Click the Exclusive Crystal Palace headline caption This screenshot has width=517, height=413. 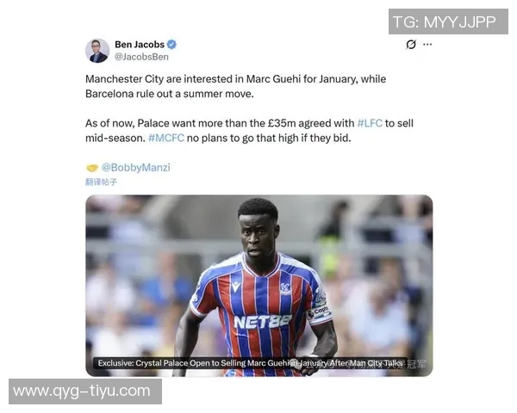pos(250,363)
